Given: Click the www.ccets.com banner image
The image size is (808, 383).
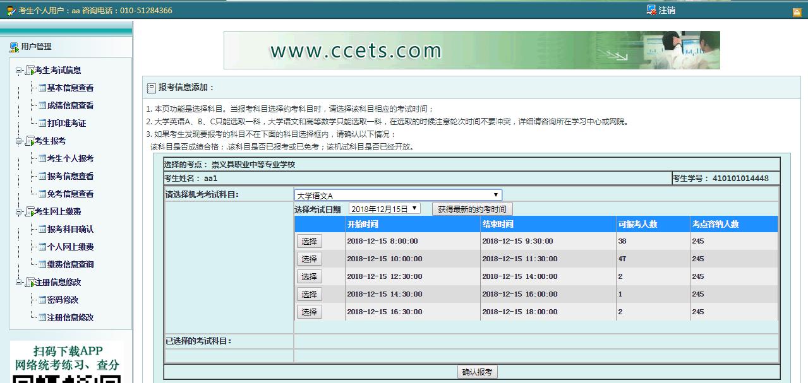Looking at the screenshot, I should [471, 50].
